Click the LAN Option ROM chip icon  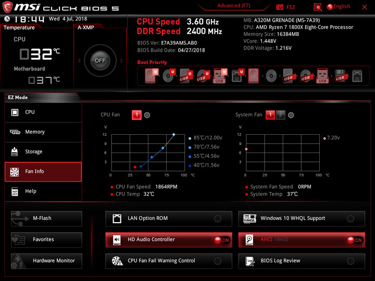117,219
